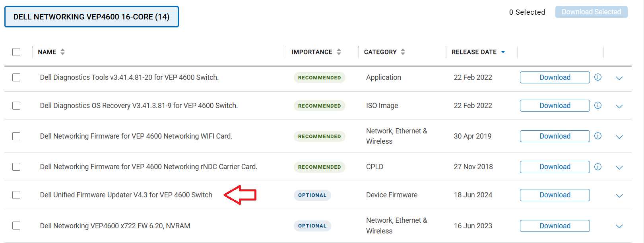The width and height of the screenshot is (644, 243).
Task: Expand details for x722 FW 6.20 NVRAM row
Action: click(x=619, y=226)
